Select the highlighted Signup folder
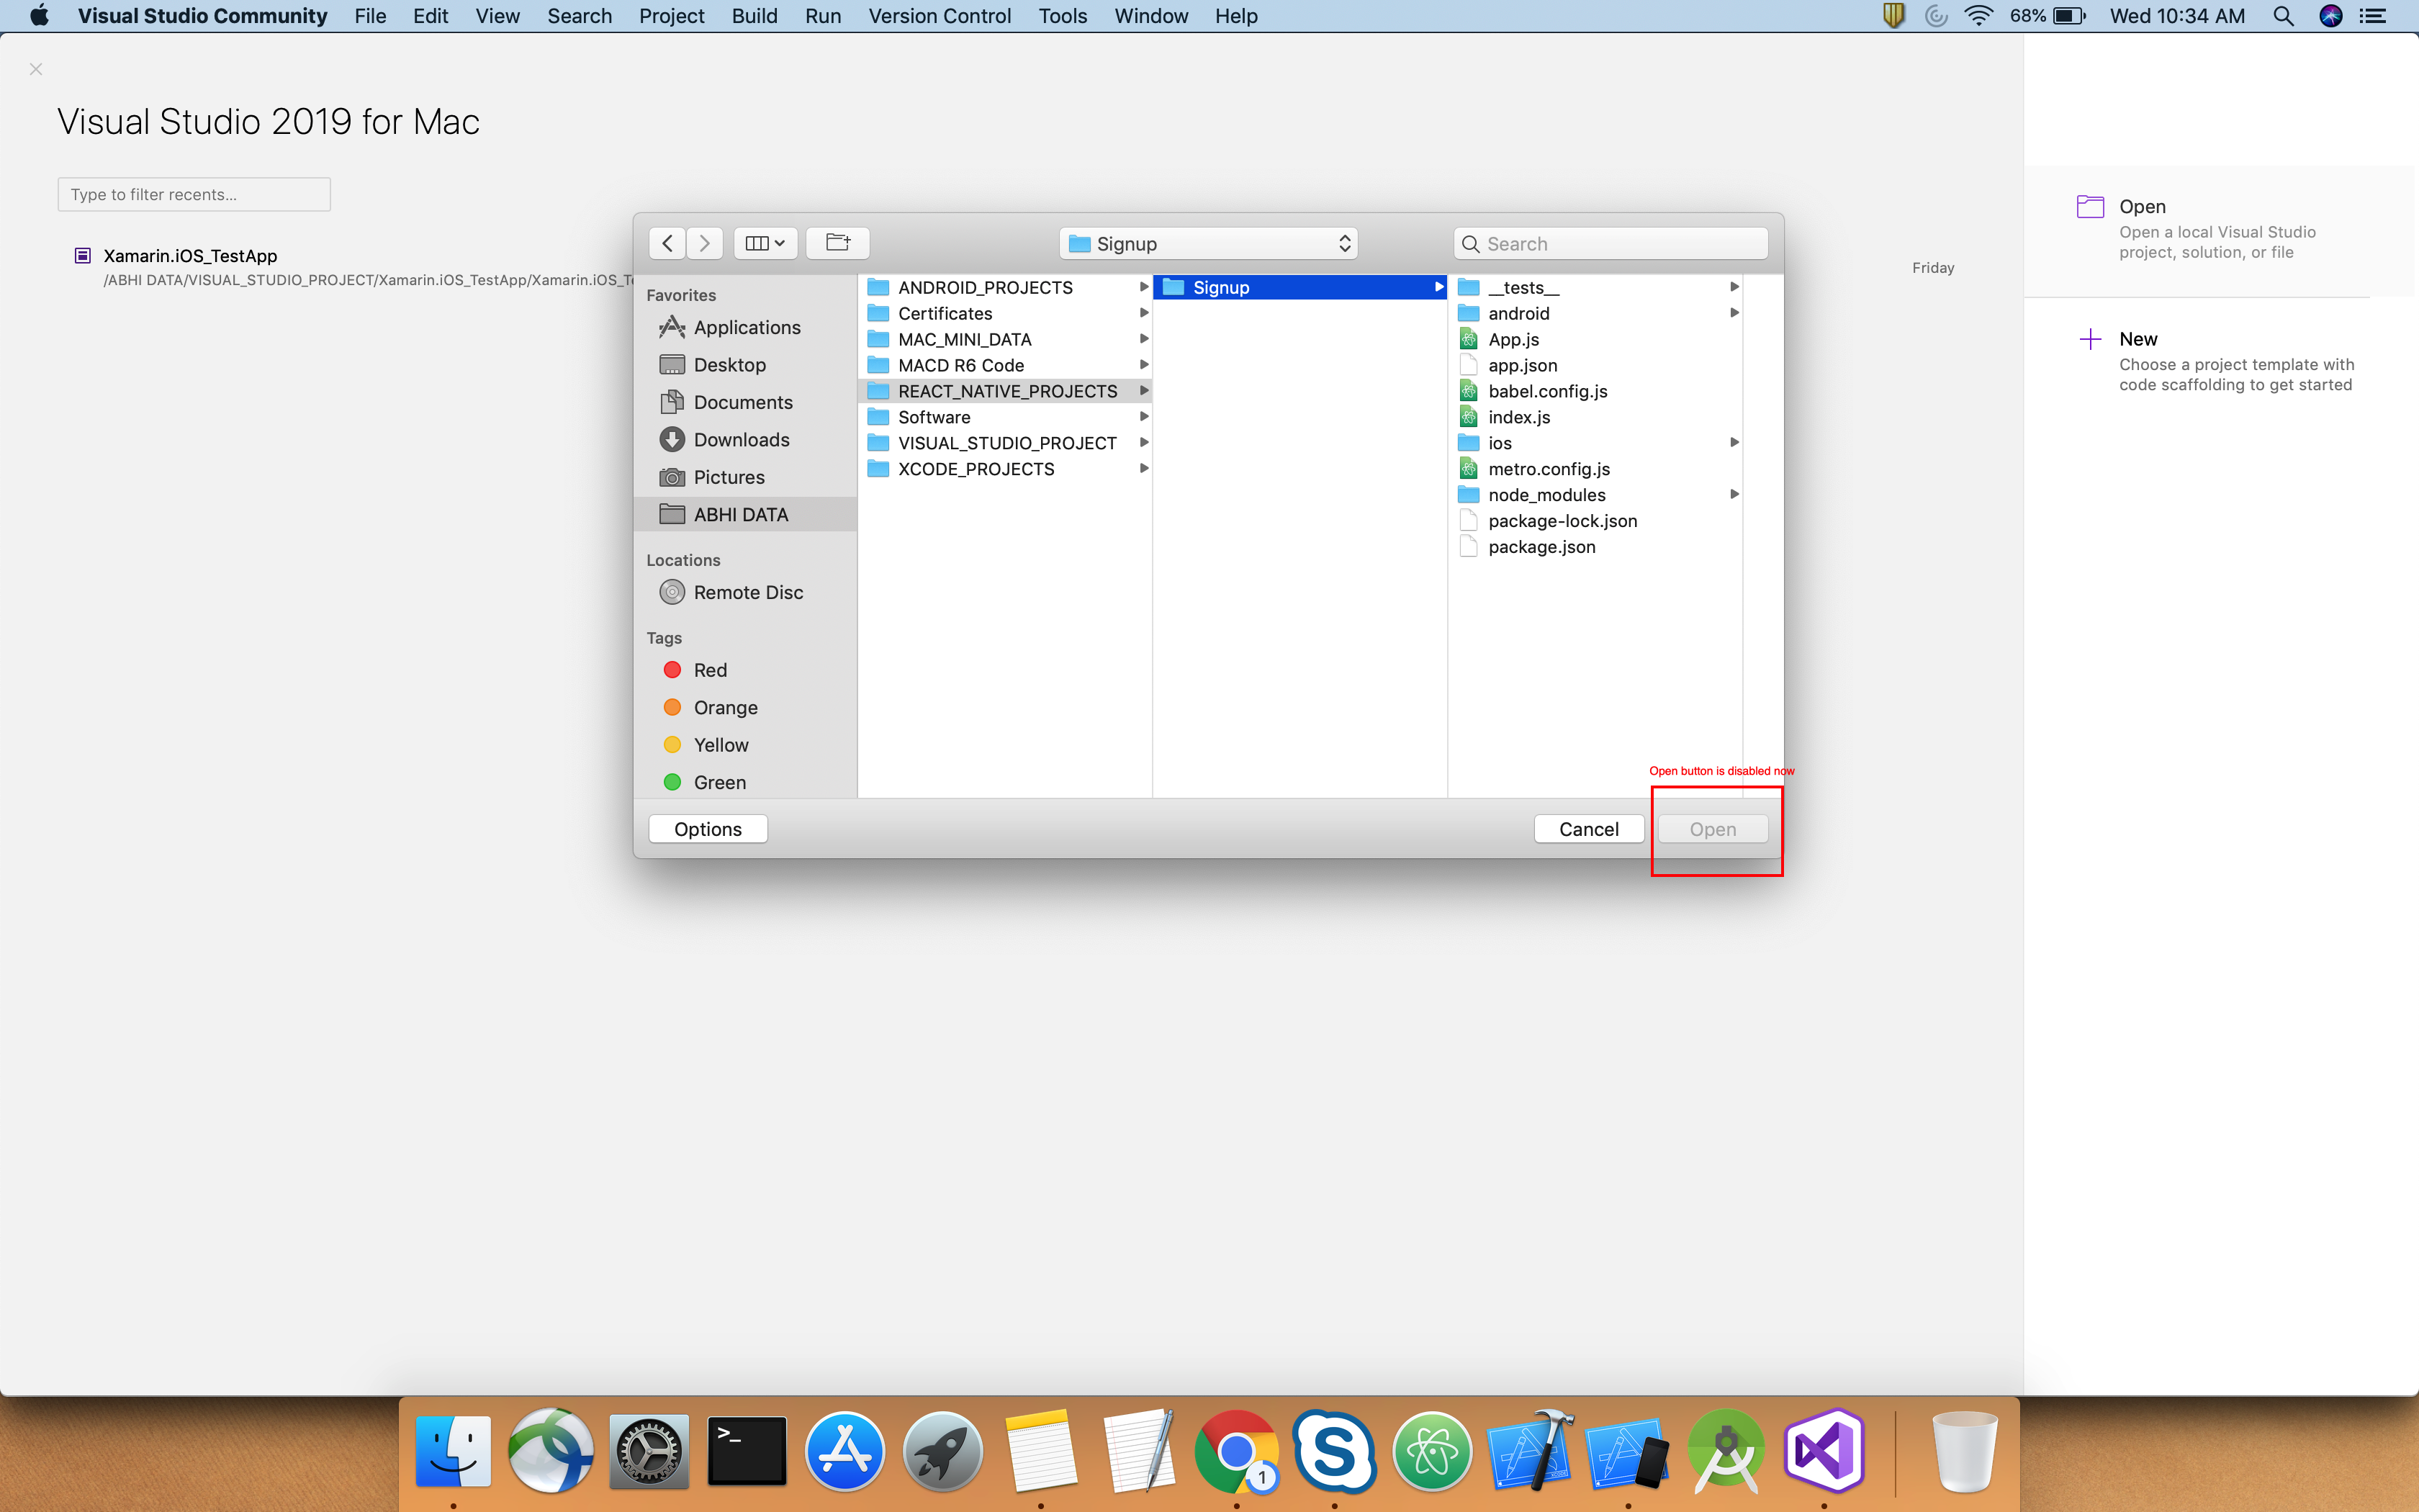Image resolution: width=2419 pixels, height=1512 pixels. click(x=1299, y=287)
